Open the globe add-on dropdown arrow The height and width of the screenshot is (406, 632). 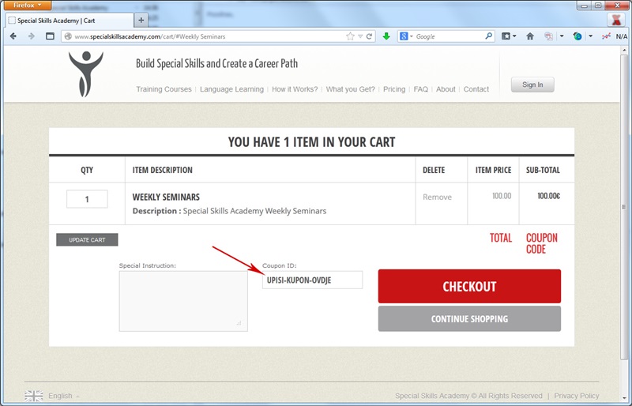click(x=590, y=36)
